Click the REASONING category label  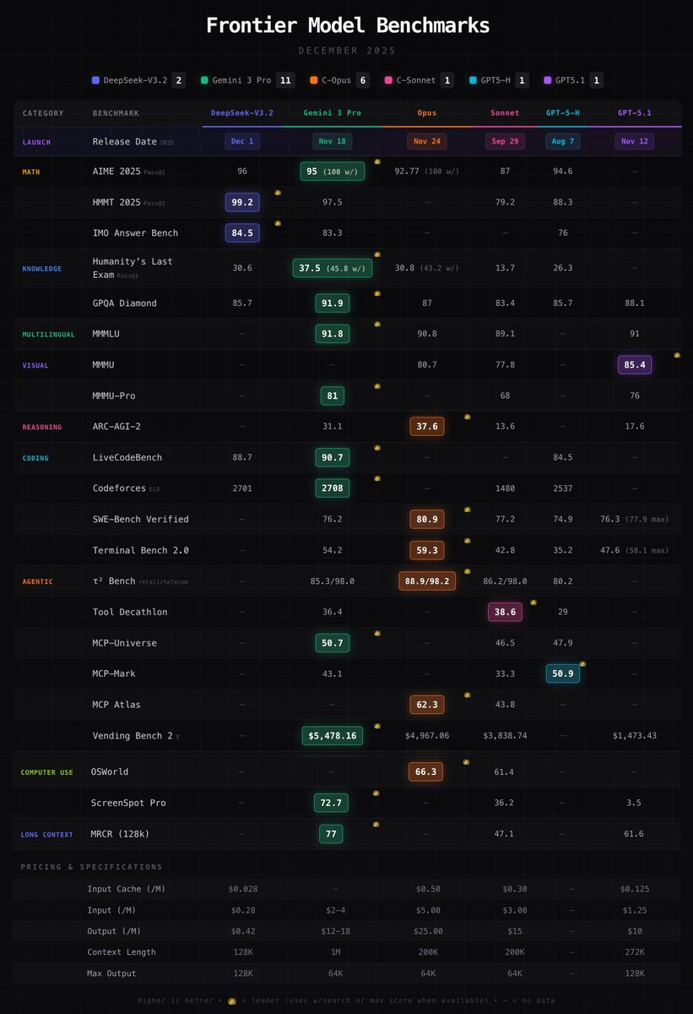(x=41, y=428)
